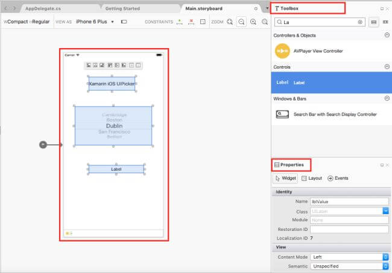Make equal heights in canvas toolbar
The width and height of the screenshot is (392, 273).
point(138,66)
